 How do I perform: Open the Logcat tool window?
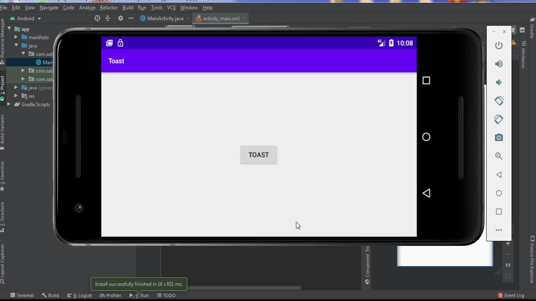(80, 295)
